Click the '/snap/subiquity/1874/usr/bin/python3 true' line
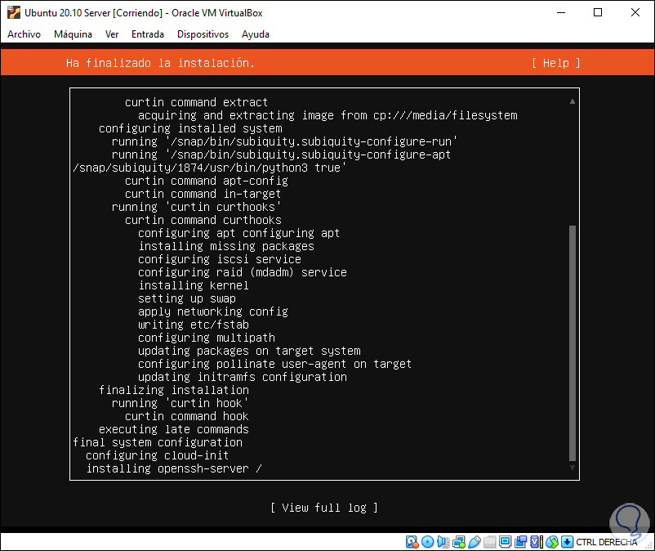655x551 pixels. [210, 168]
